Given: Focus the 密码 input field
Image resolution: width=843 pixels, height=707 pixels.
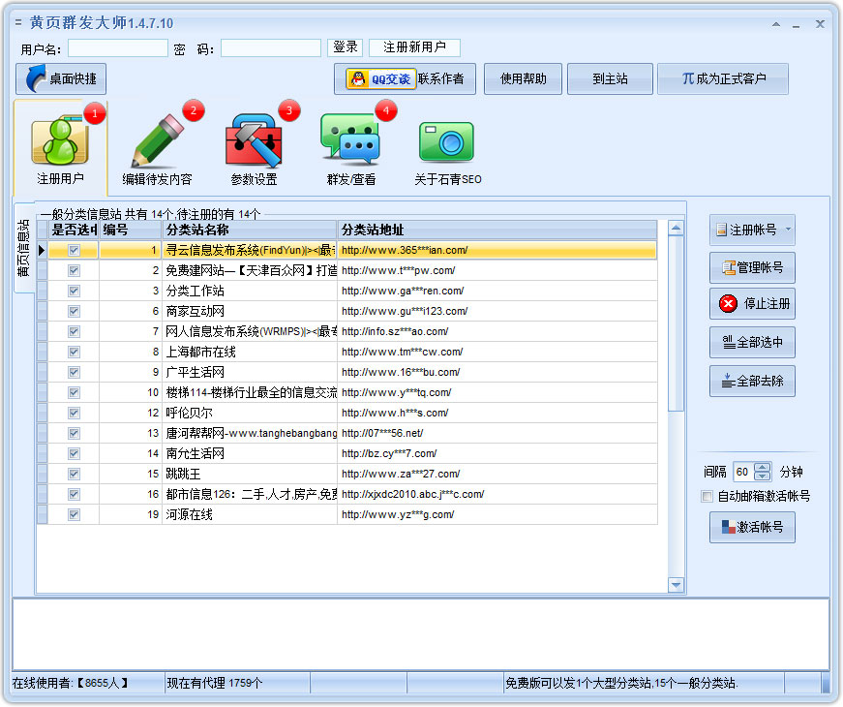Looking at the screenshot, I should (271, 47).
